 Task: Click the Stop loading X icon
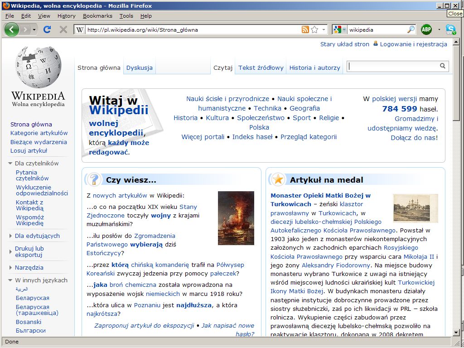63,29
